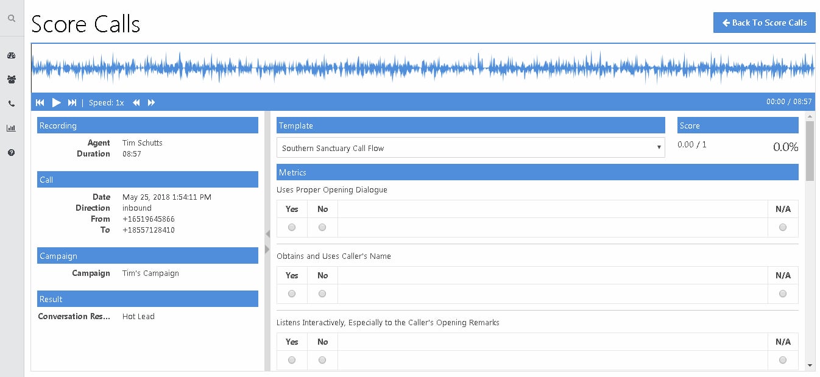Viewport: 820px width, 377px height.
Task: Click the help question mark icon
Action: click(x=11, y=153)
